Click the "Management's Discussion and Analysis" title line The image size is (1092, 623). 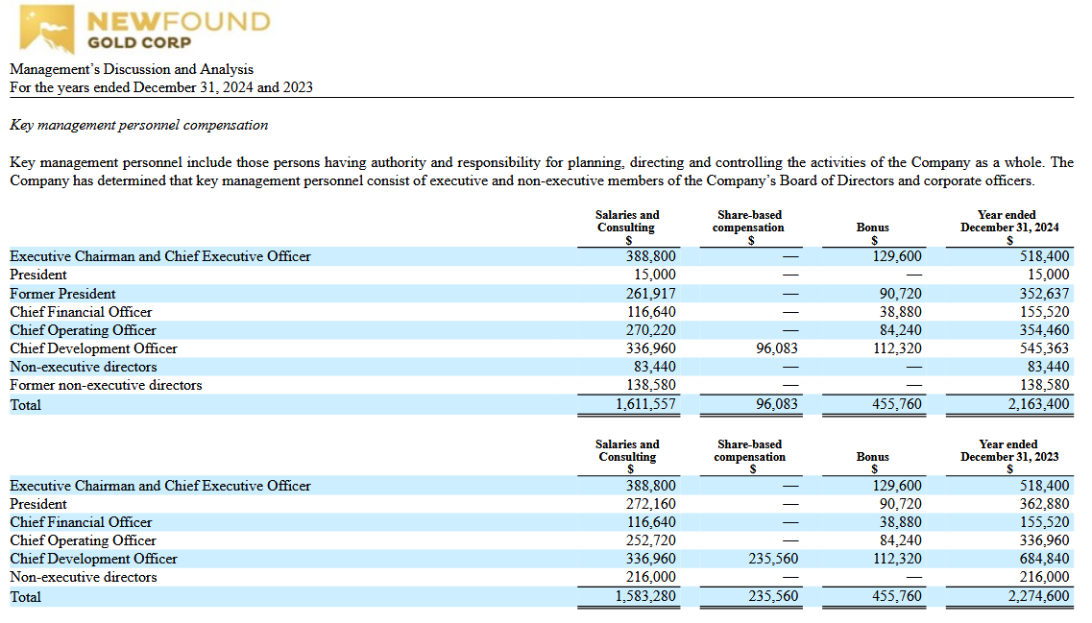132,69
